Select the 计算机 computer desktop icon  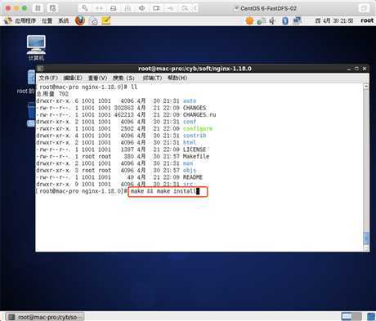[36, 48]
